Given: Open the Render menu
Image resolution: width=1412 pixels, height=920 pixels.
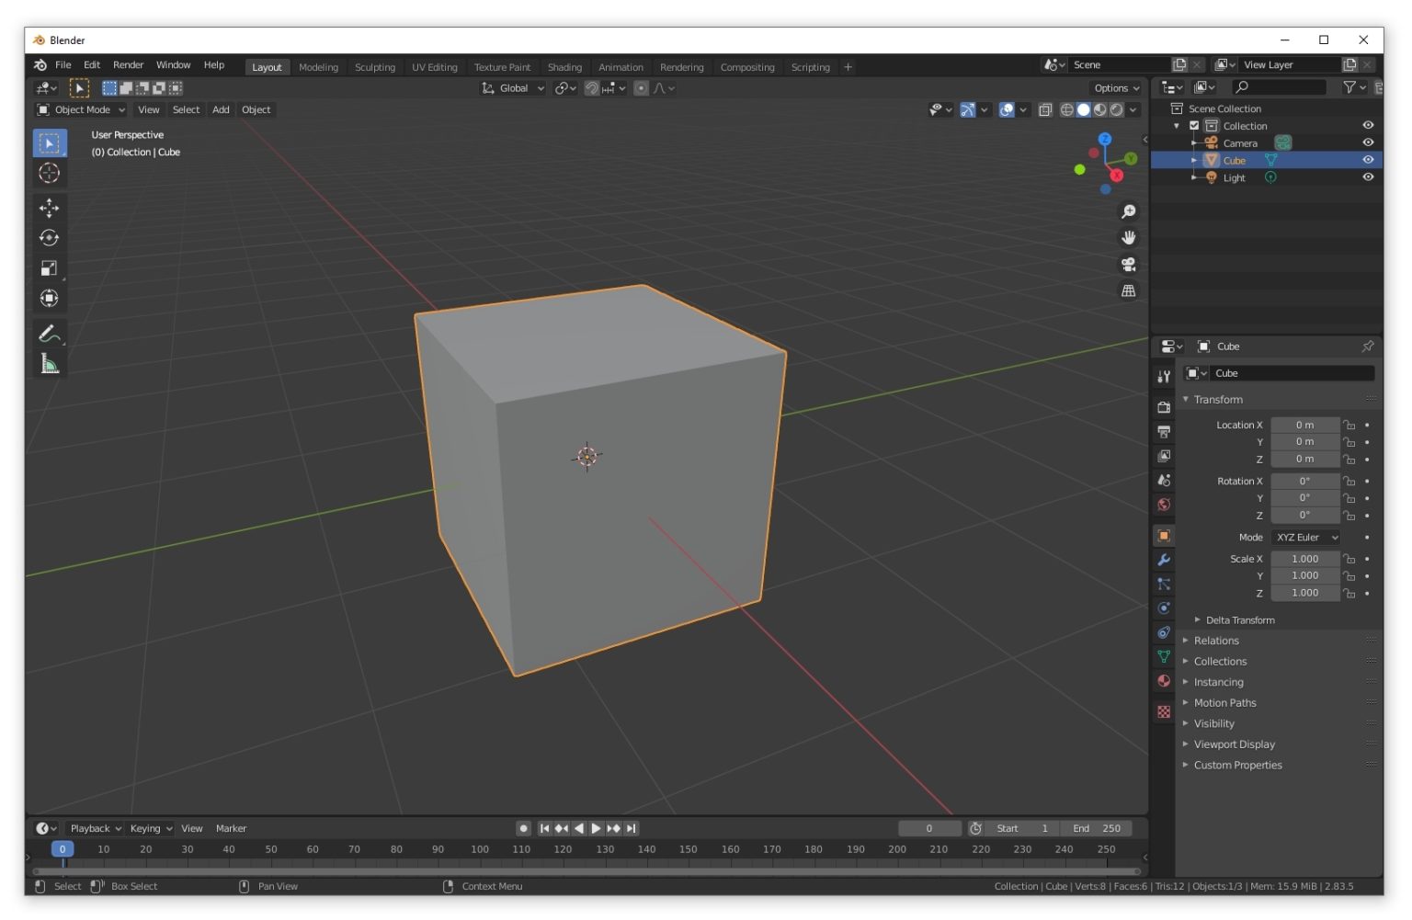Looking at the screenshot, I should (128, 64).
